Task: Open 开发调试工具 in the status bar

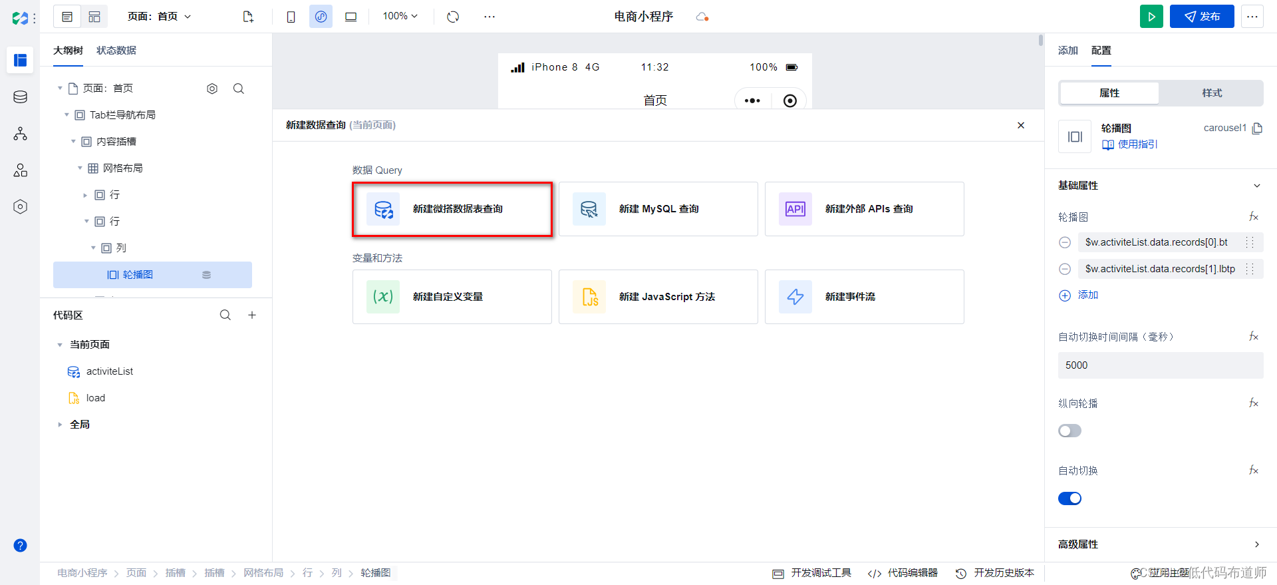Action: [x=811, y=573]
